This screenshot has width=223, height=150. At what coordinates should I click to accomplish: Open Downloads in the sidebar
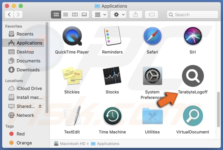(x=24, y=70)
